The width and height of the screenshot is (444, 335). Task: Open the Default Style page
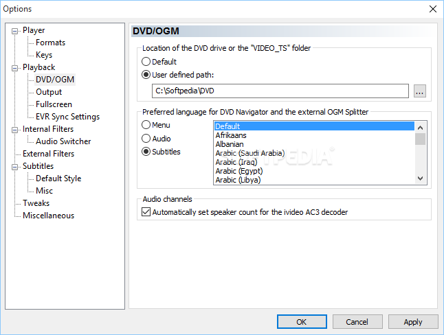pyautogui.click(x=58, y=178)
